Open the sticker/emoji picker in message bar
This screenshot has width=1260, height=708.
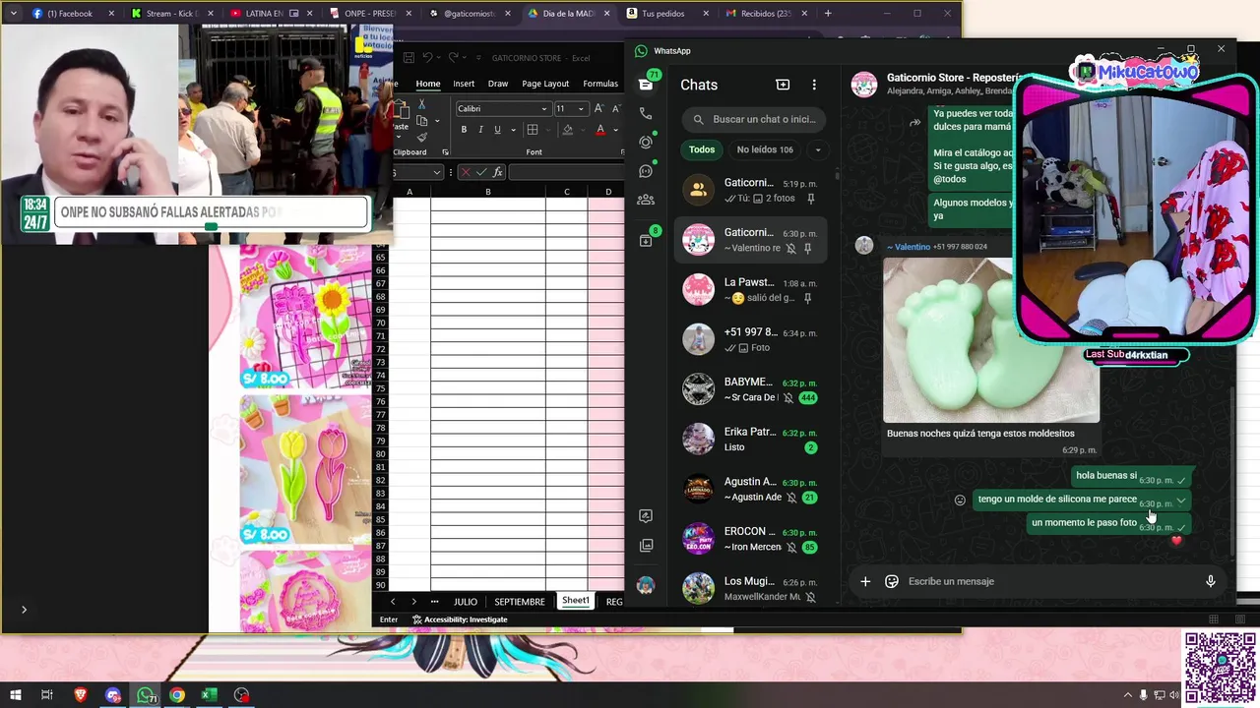(x=892, y=581)
